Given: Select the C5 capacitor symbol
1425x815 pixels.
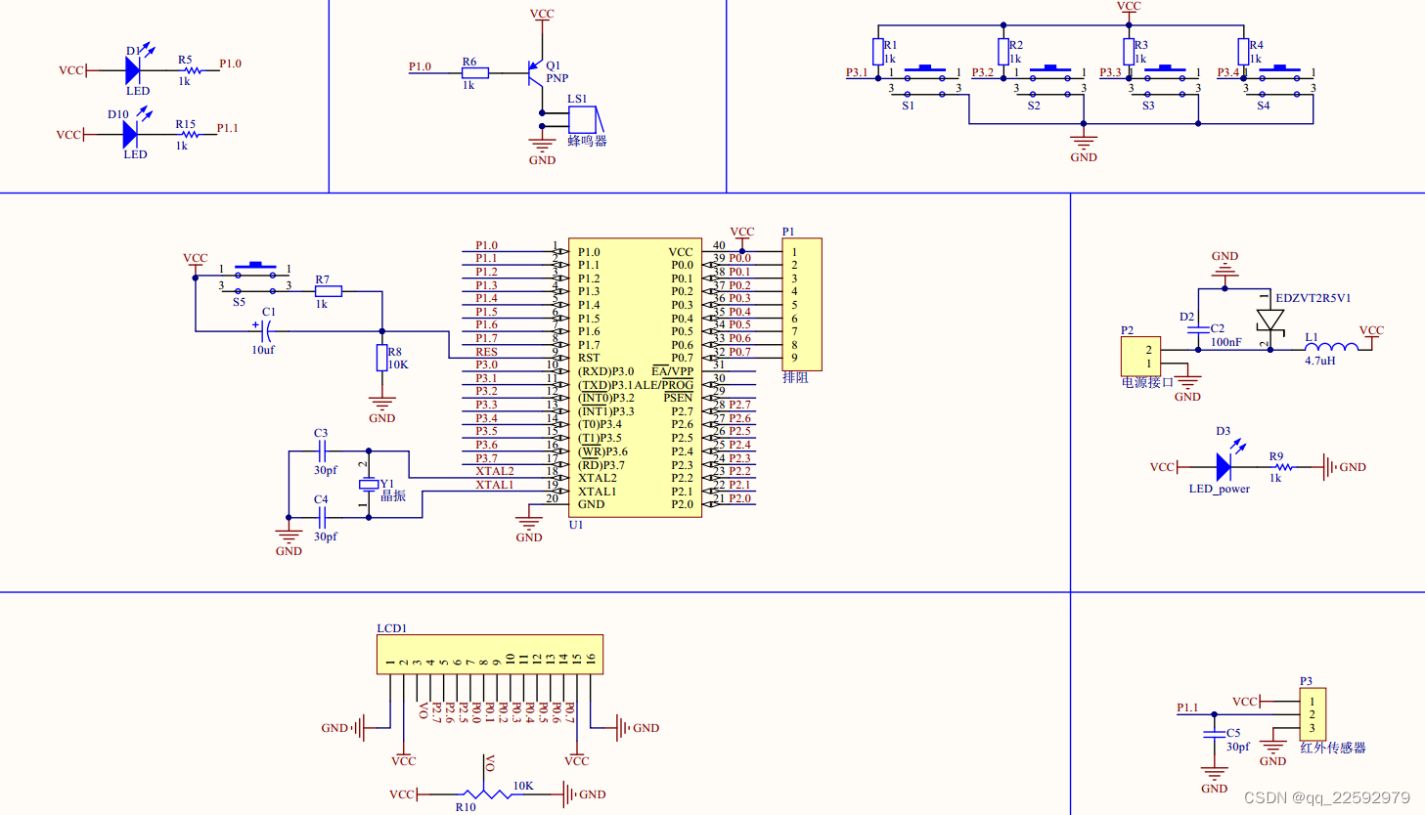Looking at the screenshot, I should point(1214,734).
